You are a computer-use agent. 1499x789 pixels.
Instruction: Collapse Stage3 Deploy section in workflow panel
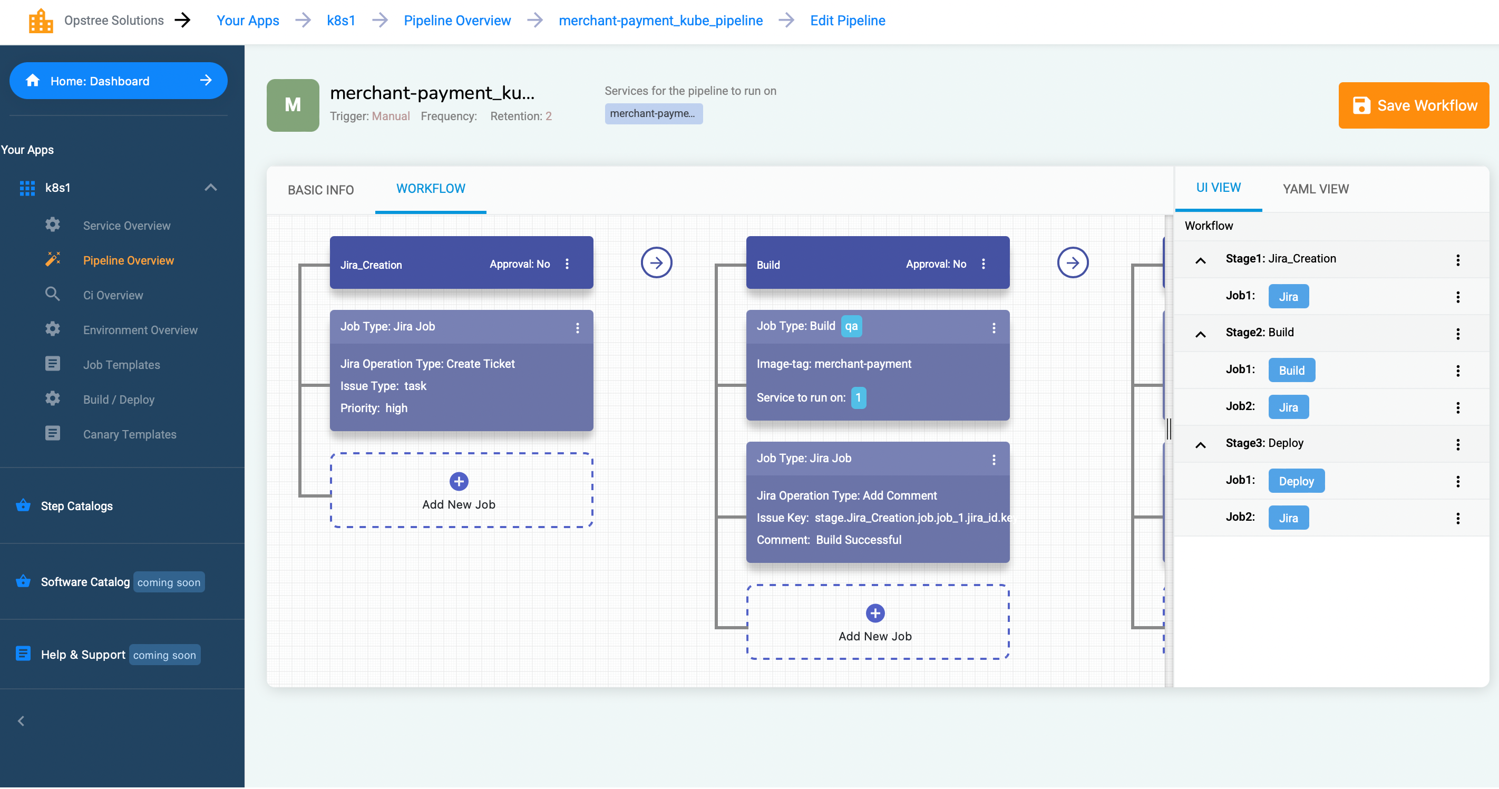tap(1201, 442)
